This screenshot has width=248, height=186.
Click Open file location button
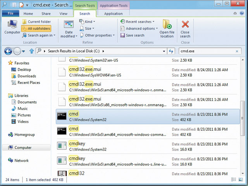click(167, 29)
